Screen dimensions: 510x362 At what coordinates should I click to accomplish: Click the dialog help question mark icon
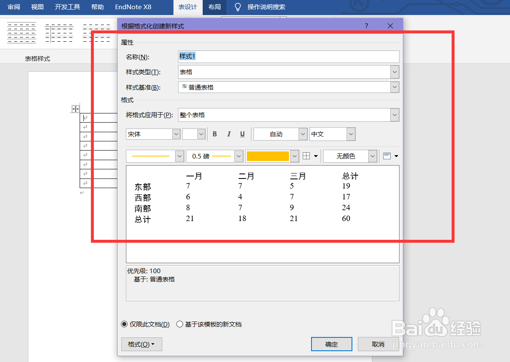[x=366, y=25]
